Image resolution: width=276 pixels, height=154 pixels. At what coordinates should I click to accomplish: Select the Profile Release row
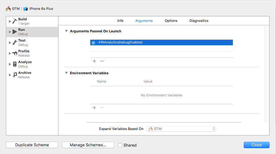(x=32, y=53)
